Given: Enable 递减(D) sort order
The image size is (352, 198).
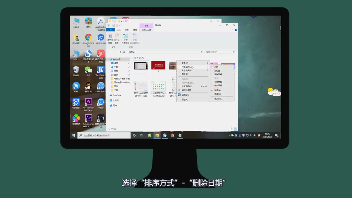Looking at the screenshot, I should point(217,94).
